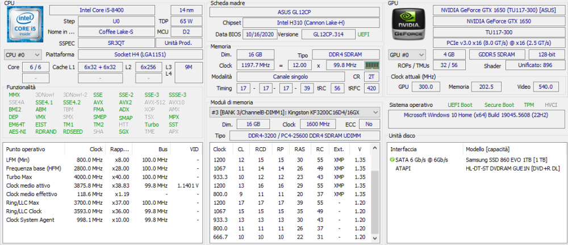
Task: Click the 65 W TDP field
Action: 186,21
